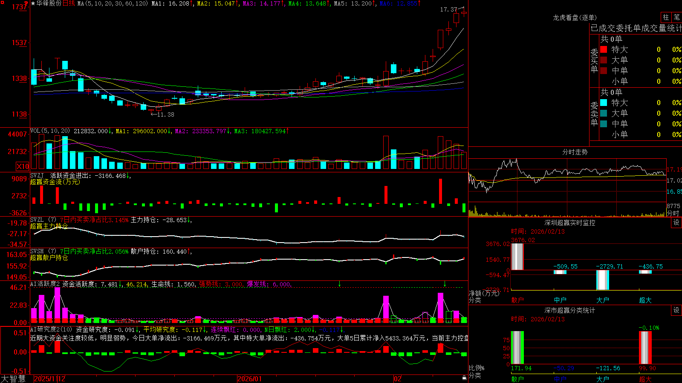Switch 龙虎看盘 to 笔 tick view
This screenshot has width=682, height=383.
coord(676,17)
